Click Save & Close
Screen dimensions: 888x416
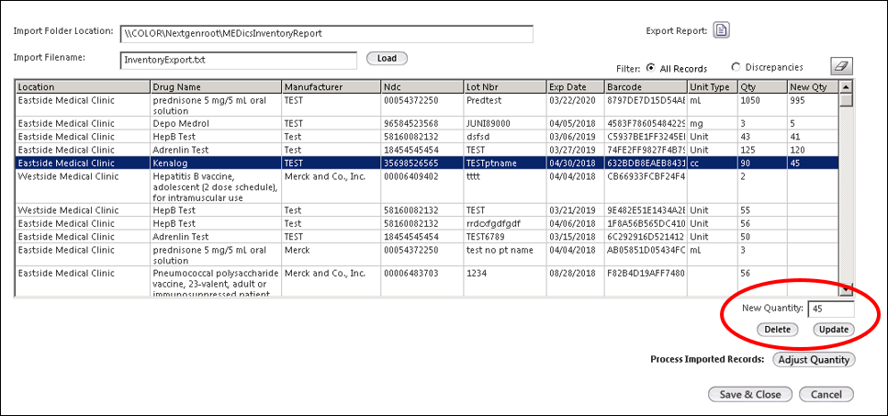click(x=750, y=395)
